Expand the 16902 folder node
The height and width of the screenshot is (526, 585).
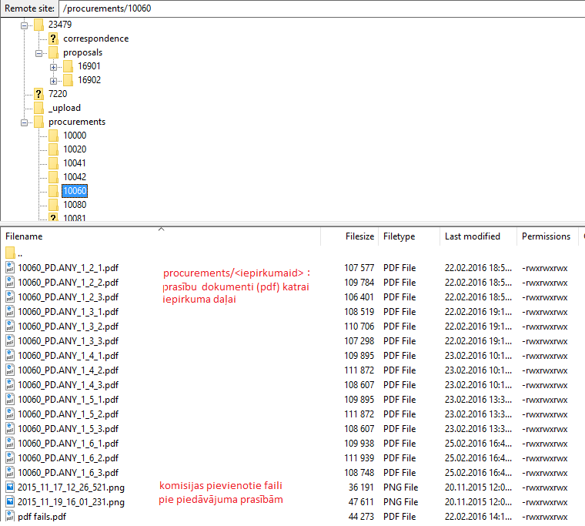click(53, 80)
